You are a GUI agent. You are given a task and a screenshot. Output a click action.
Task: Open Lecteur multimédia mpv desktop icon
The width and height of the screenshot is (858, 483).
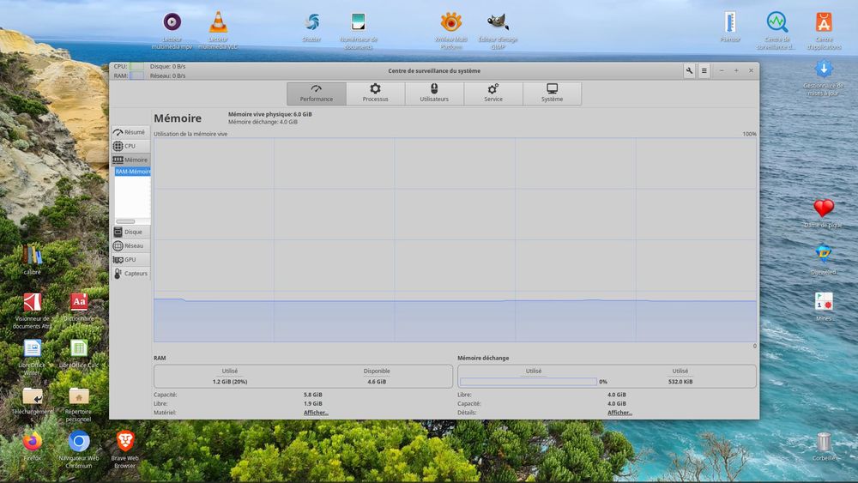pyautogui.click(x=172, y=30)
